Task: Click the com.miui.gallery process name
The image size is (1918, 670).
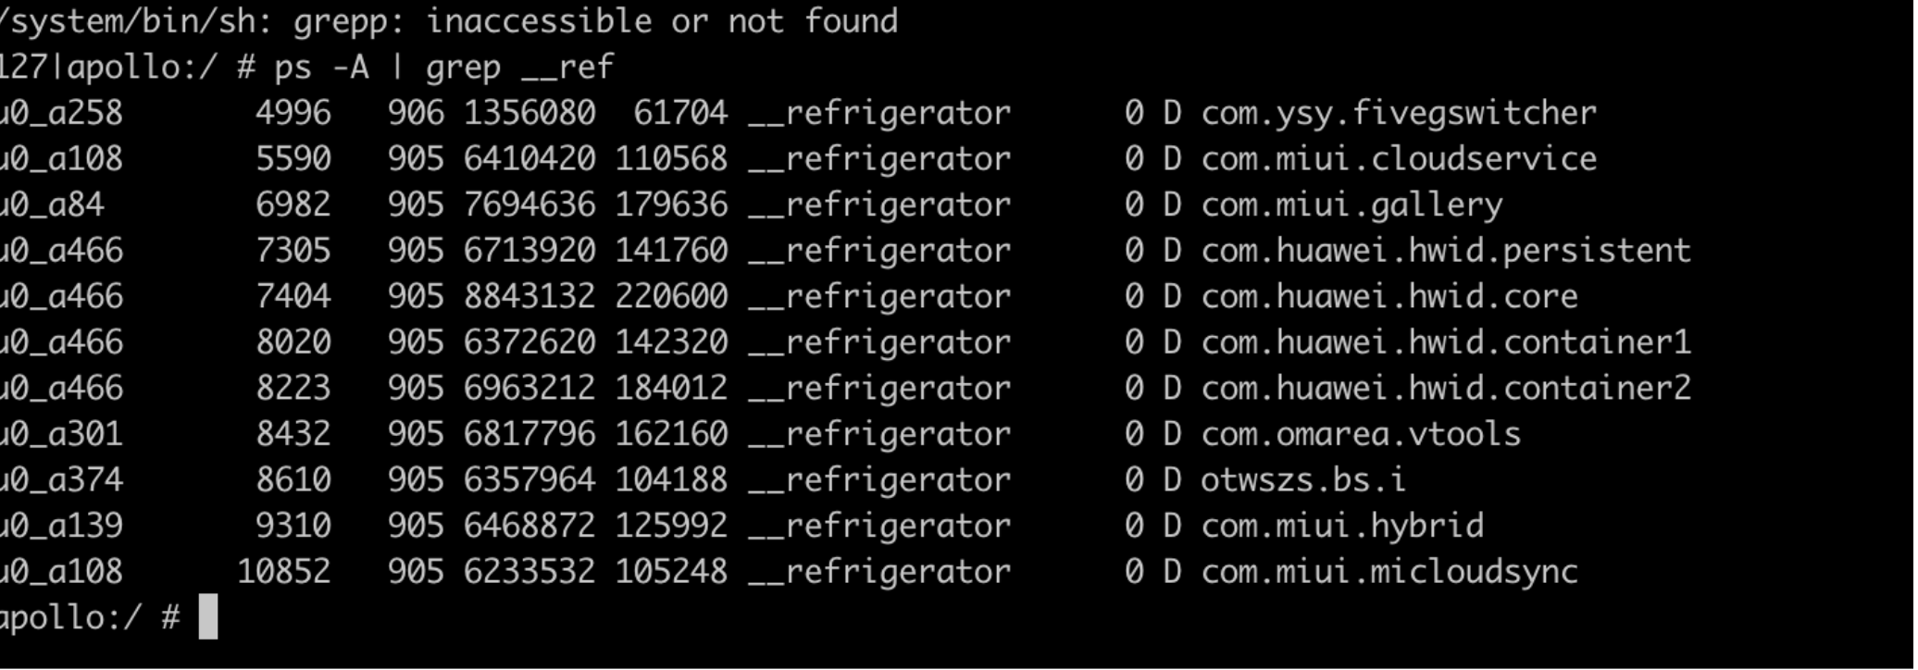Action: click(1351, 205)
